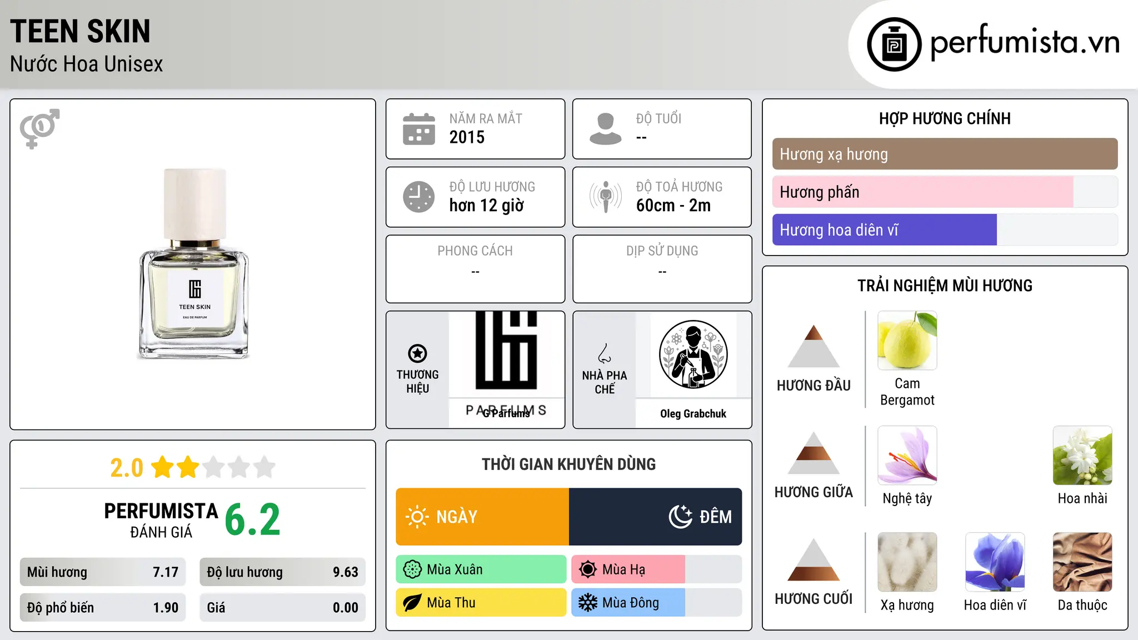This screenshot has height=640, width=1138.
Task: Click the TEEN SKIN title
Action: point(81,31)
